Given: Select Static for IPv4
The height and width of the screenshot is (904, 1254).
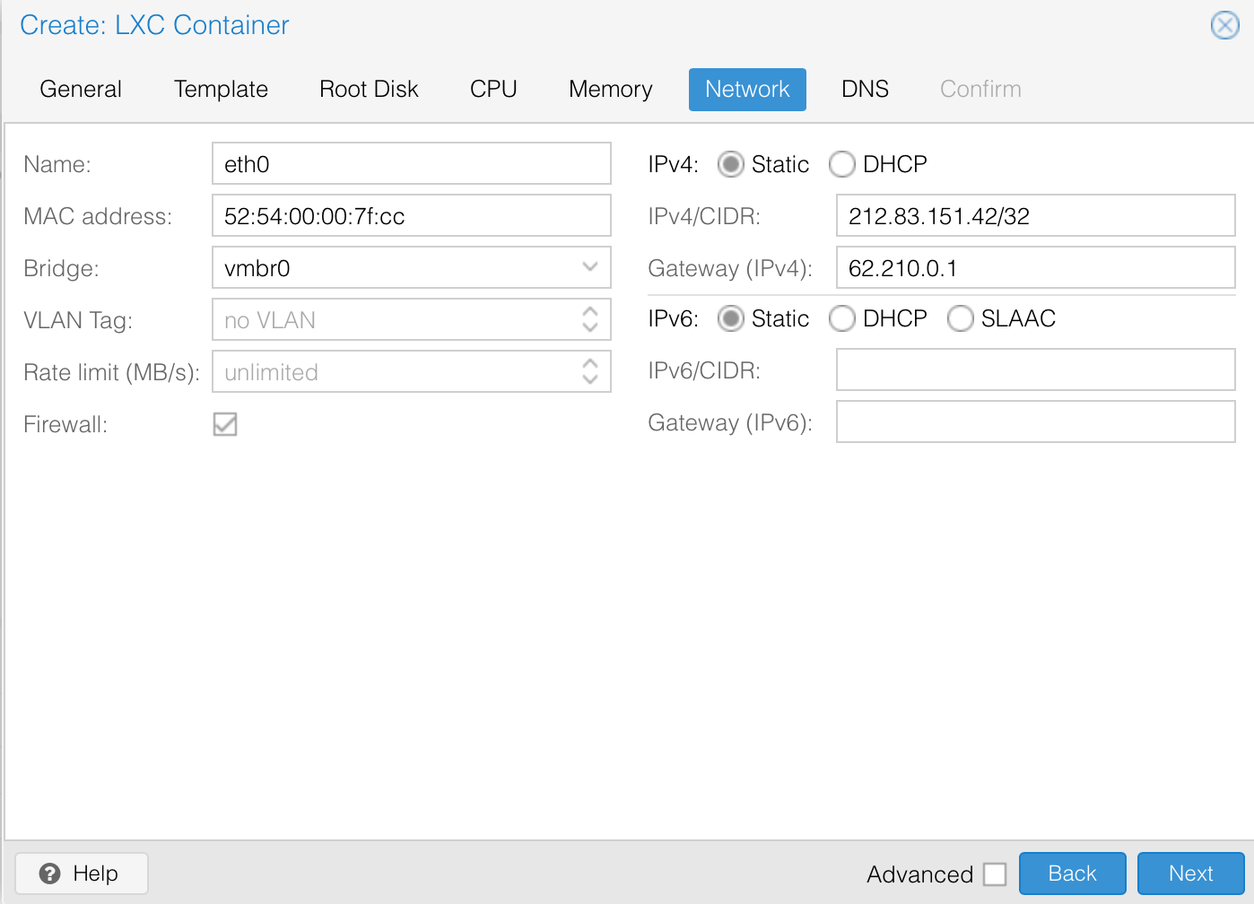Looking at the screenshot, I should [x=731, y=165].
